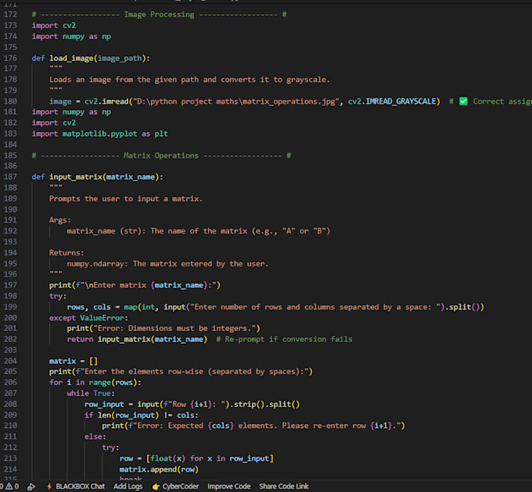Launch CyberCoder from the status bar
The image size is (532, 492).
click(x=175, y=487)
